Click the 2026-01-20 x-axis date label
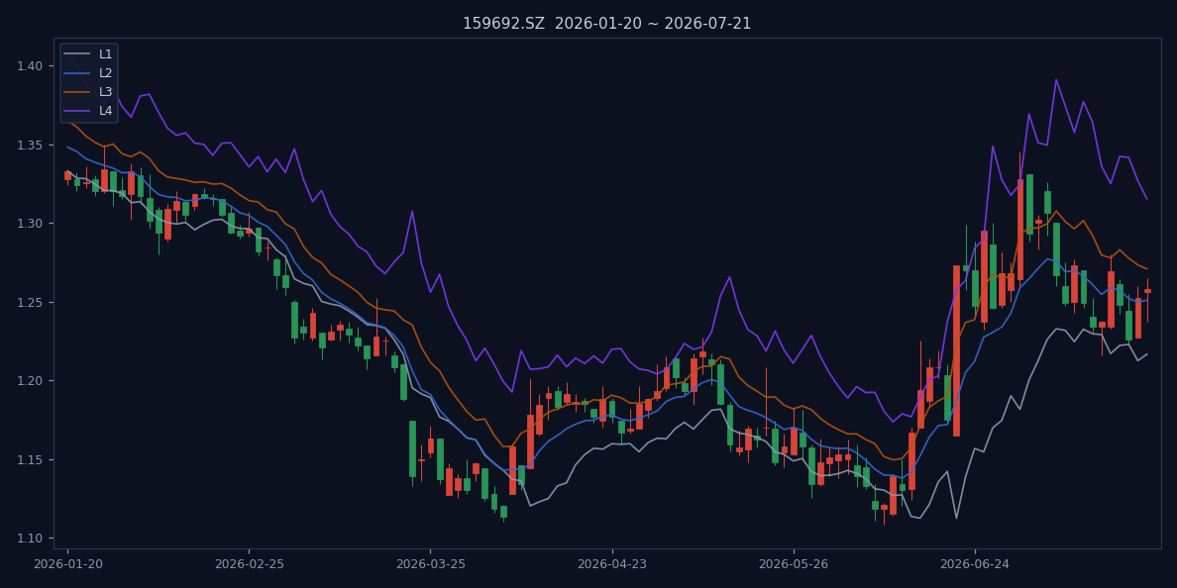 click(67, 564)
